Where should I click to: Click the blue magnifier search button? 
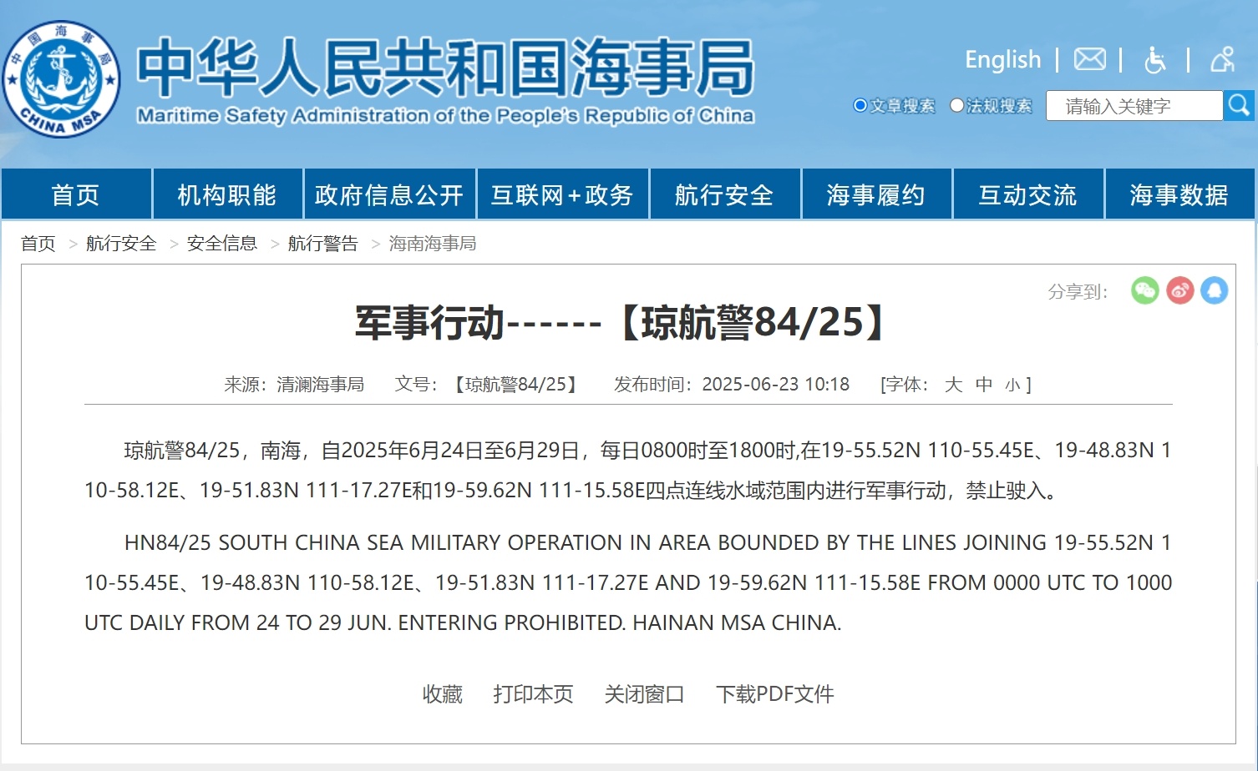click(x=1239, y=105)
